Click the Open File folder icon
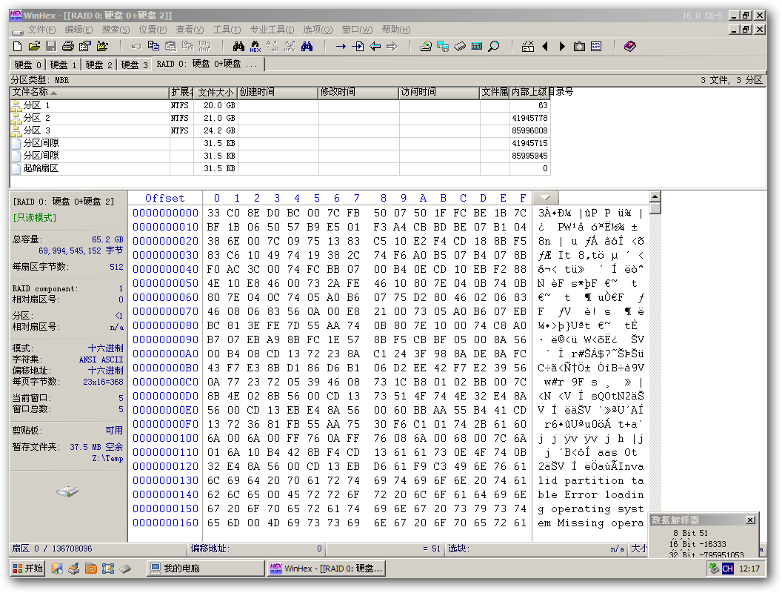The width and height of the screenshot is (782, 593). [34, 47]
